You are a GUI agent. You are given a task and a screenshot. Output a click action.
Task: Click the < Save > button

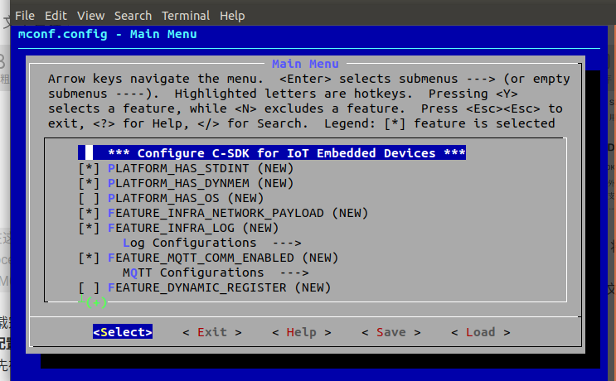click(x=391, y=332)
